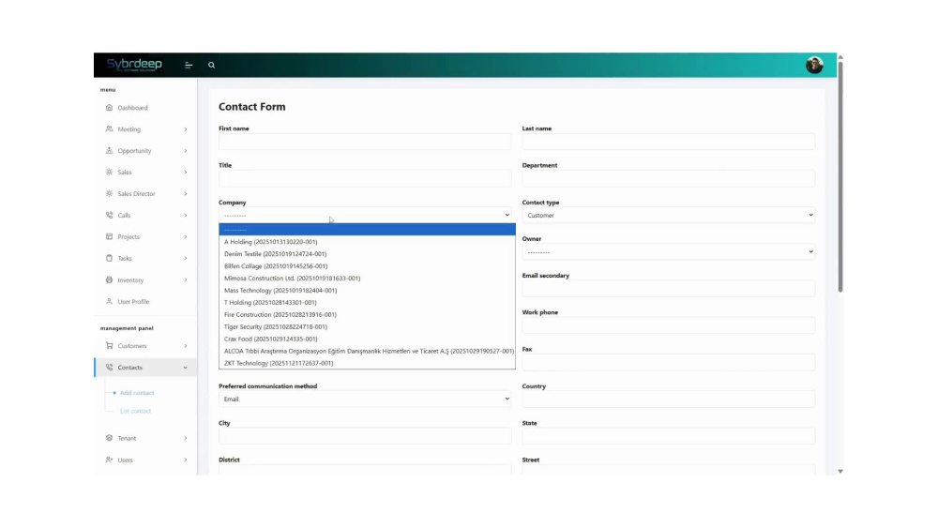The width and height of the screenshot is (938, 528).
Task: Select Tiger Security company option
Action: (x=367, y=327)
